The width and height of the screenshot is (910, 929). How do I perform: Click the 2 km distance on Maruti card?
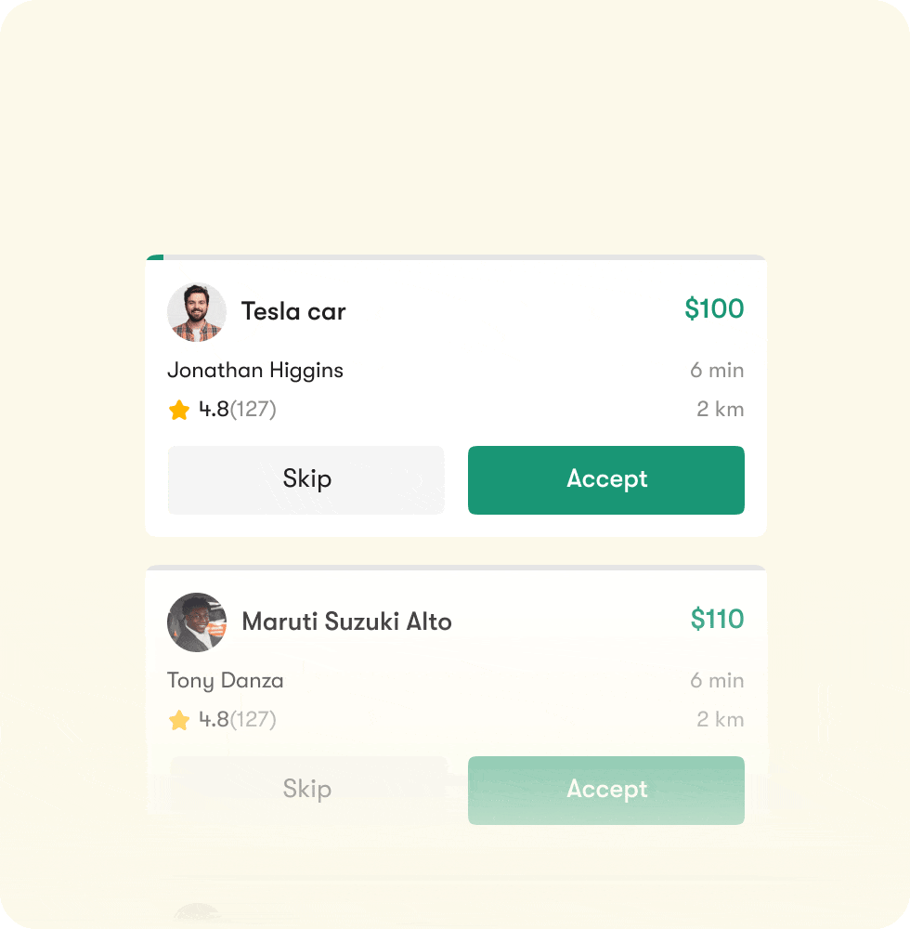(721, 720)
